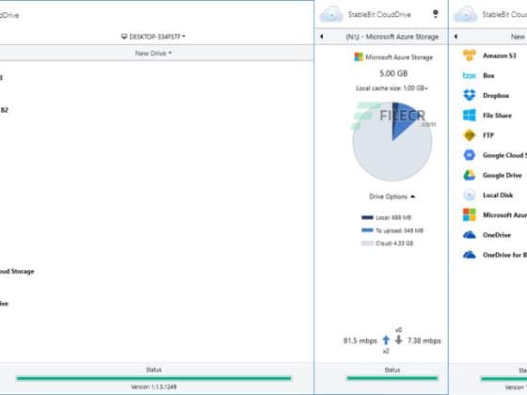Click the StableBit CloudDrive logo in right window

click(466, 14)
